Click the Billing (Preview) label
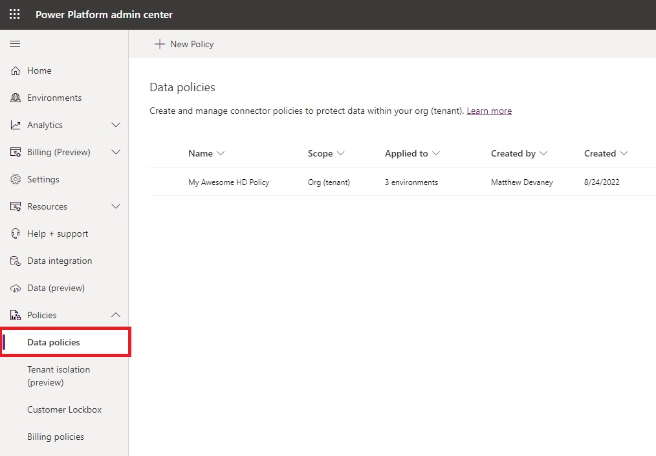This screenshot has width=656, height=456. 59,152
